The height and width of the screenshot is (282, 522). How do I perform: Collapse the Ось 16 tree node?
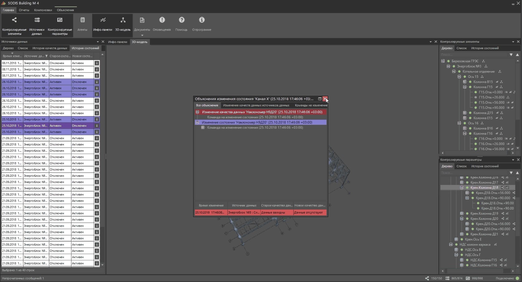tap(459, 123)
